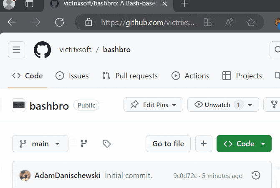The image size is (280, 188).
Task: Open commit history clock icon
Action: pyautogui.click(x=256, y=175)
